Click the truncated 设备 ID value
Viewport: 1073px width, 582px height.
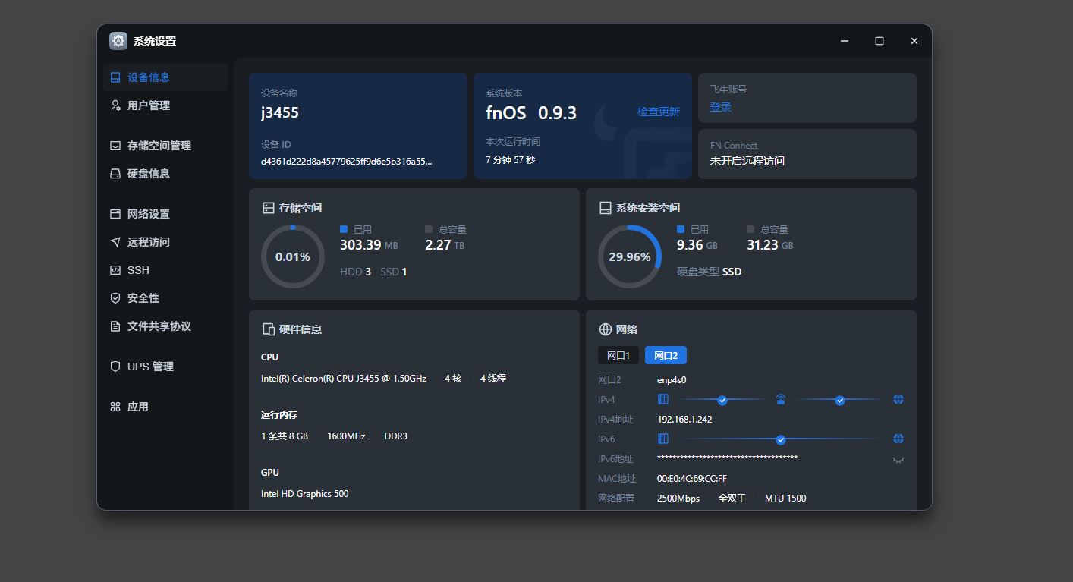(347, 161)
